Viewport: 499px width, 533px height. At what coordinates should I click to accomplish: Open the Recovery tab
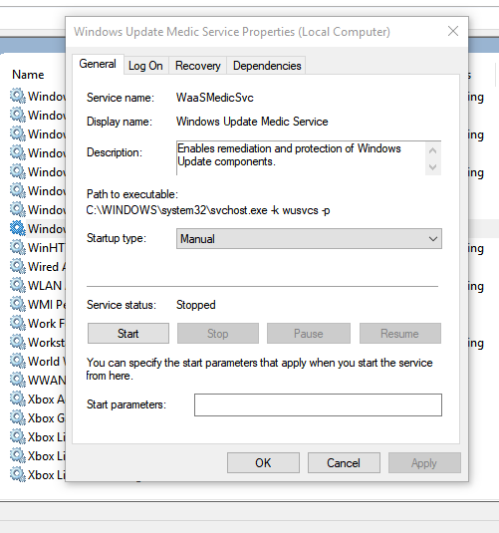pos(198,66)
